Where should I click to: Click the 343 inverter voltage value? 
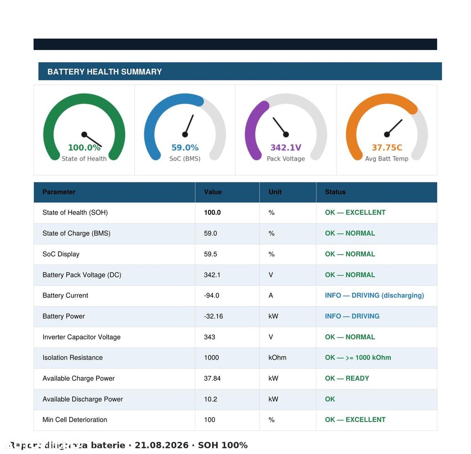point(210,337)
